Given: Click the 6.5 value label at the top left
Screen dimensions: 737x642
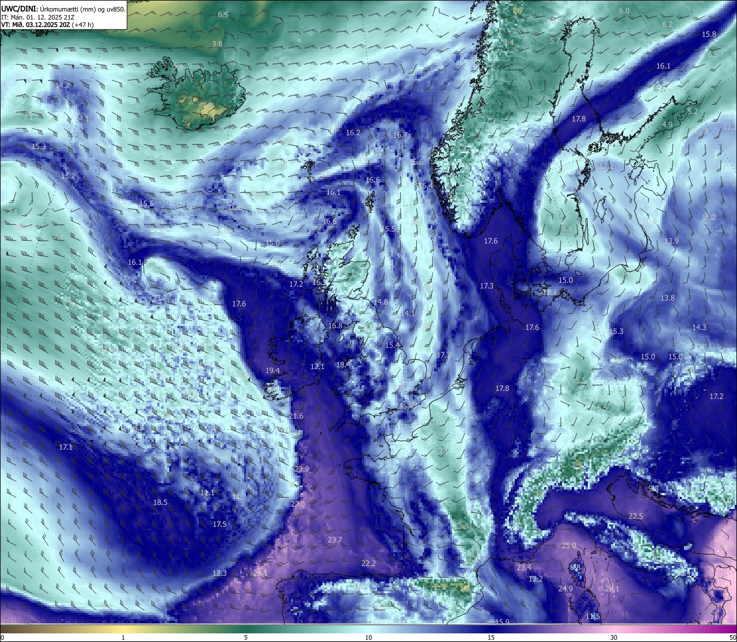Looking at the screenshot, I should pyautogui.click(x=223, y=14).
